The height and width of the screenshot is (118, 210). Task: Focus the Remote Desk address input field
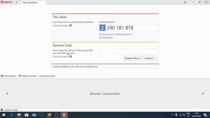tap(128, 51)
